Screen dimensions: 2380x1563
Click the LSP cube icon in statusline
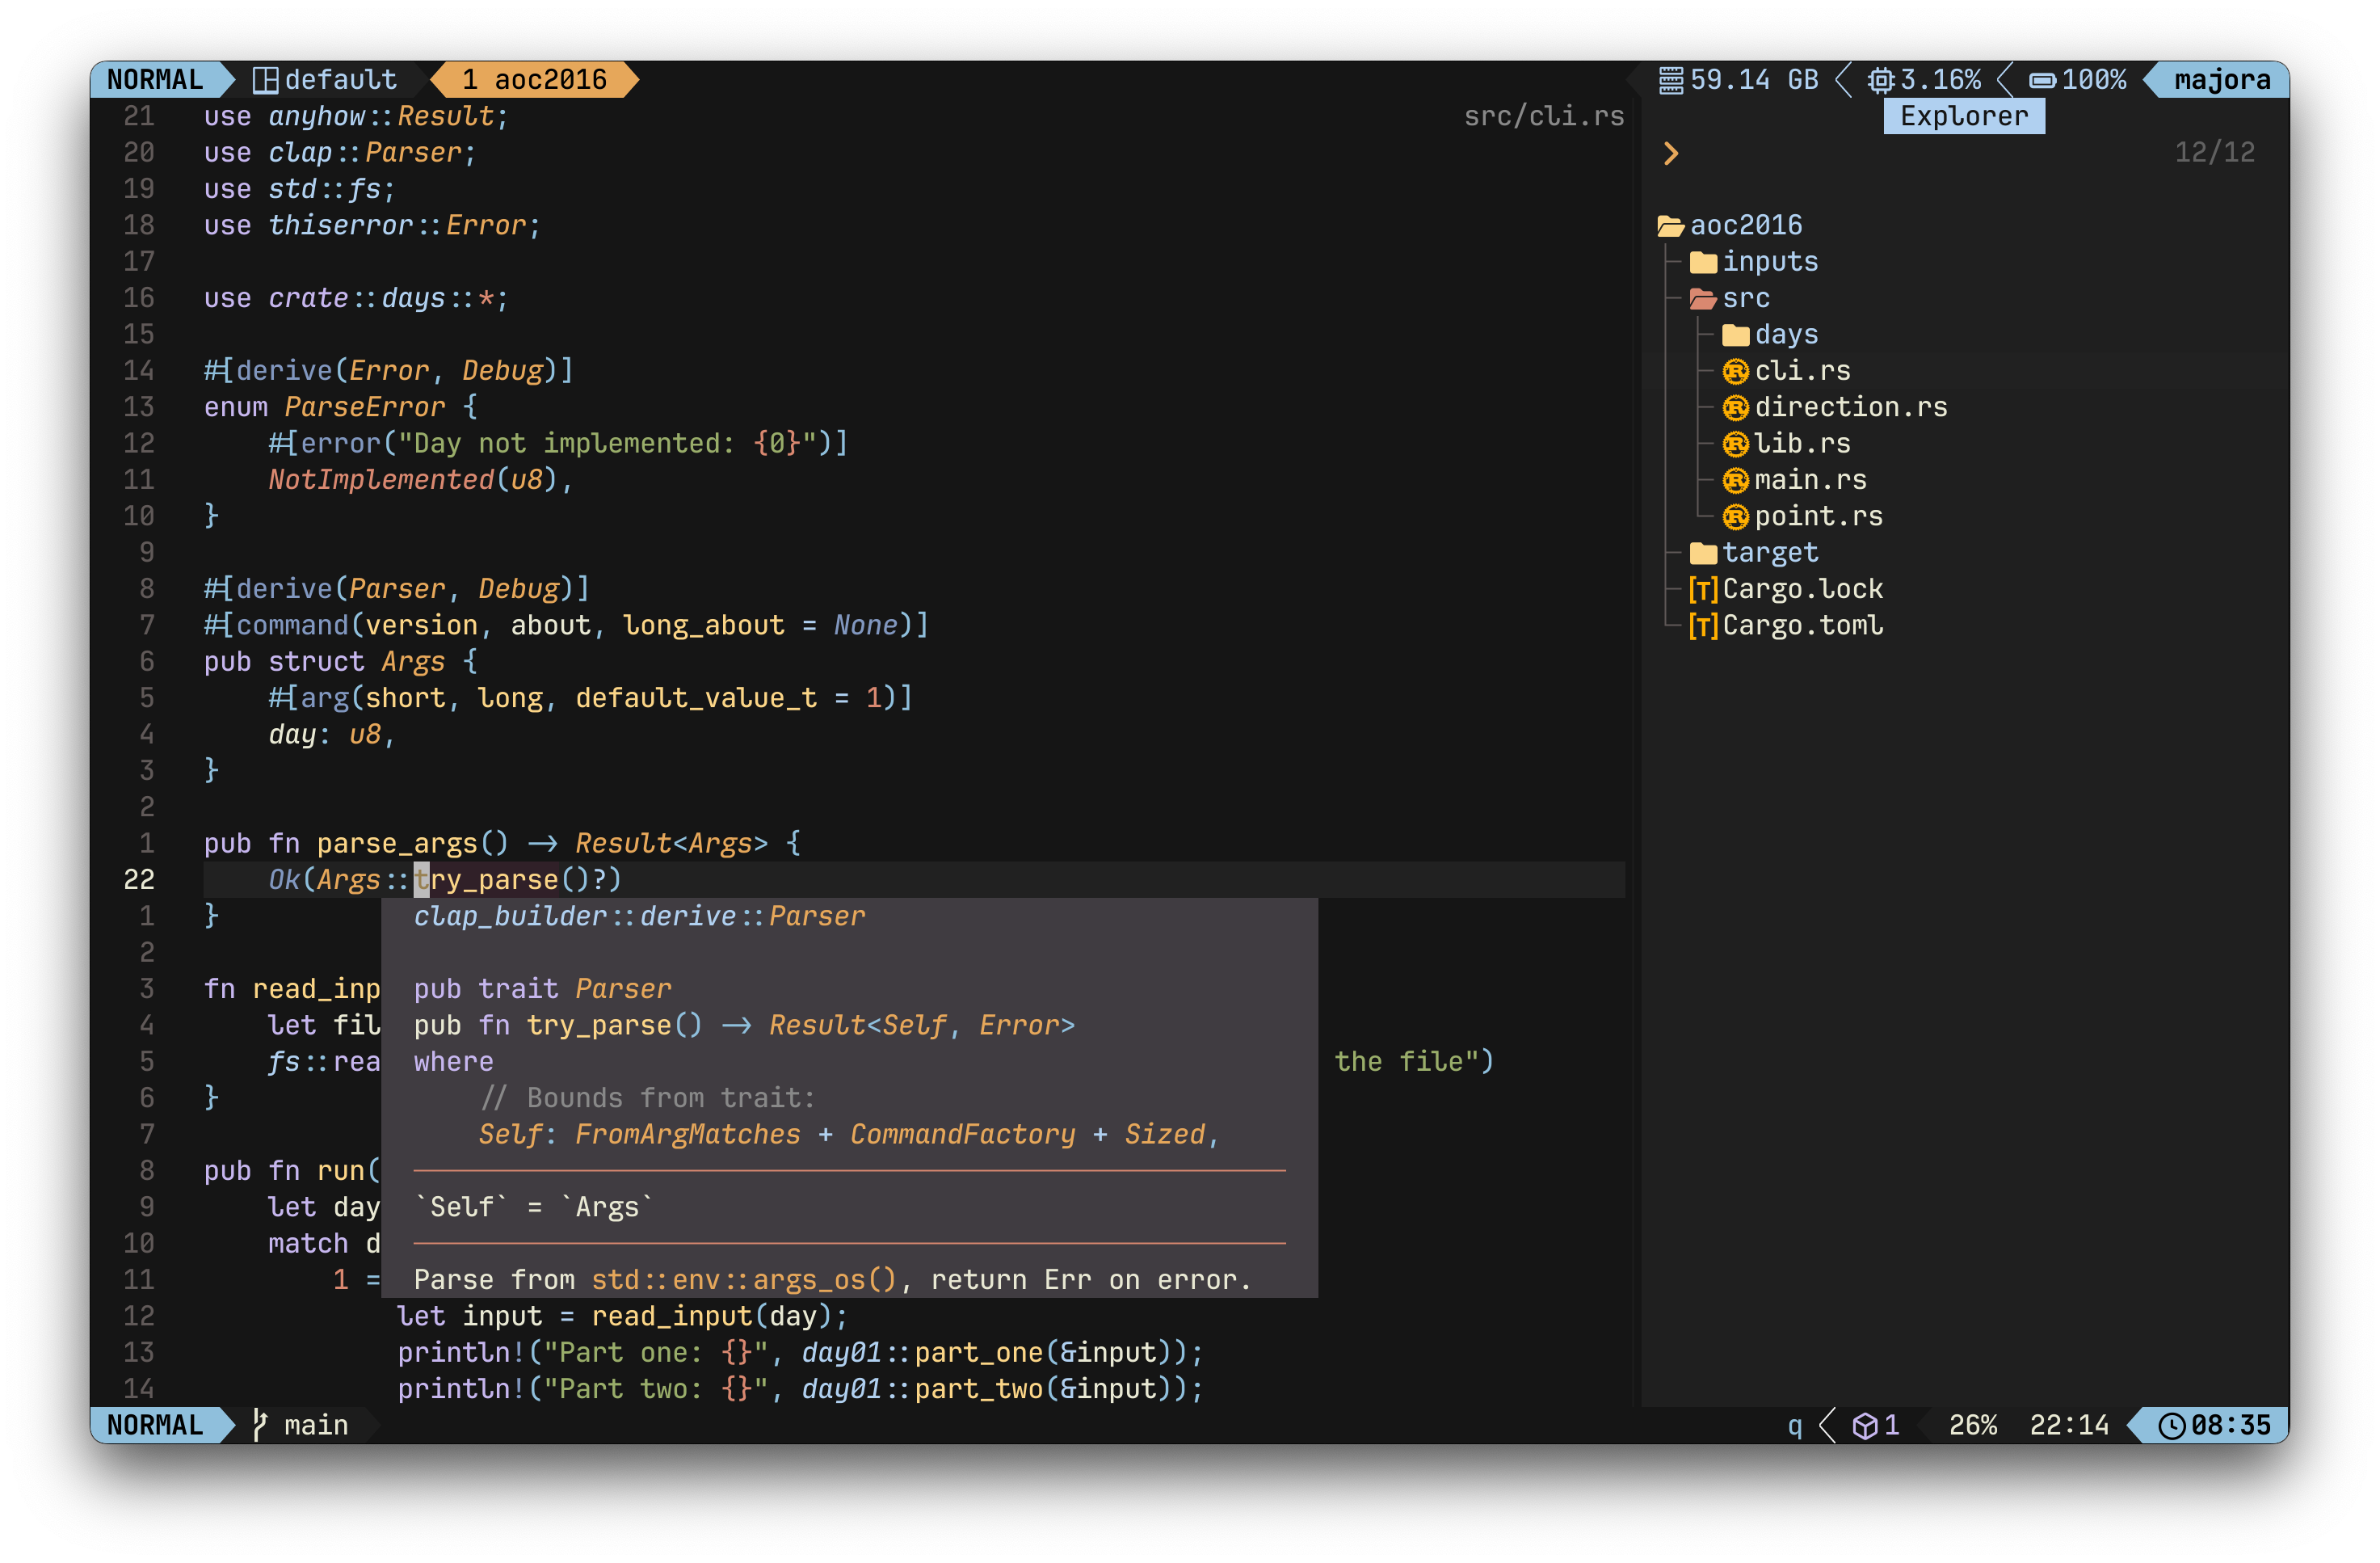click(x=1864, y=1425)
